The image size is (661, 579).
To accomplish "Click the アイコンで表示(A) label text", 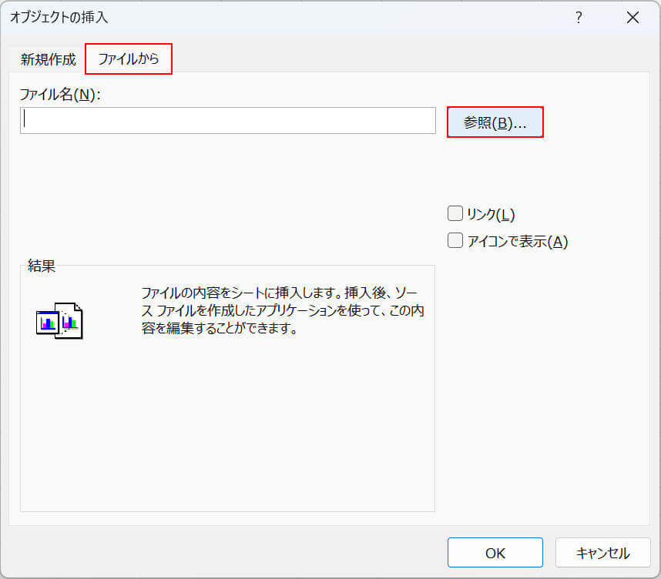I will [517, 242].
